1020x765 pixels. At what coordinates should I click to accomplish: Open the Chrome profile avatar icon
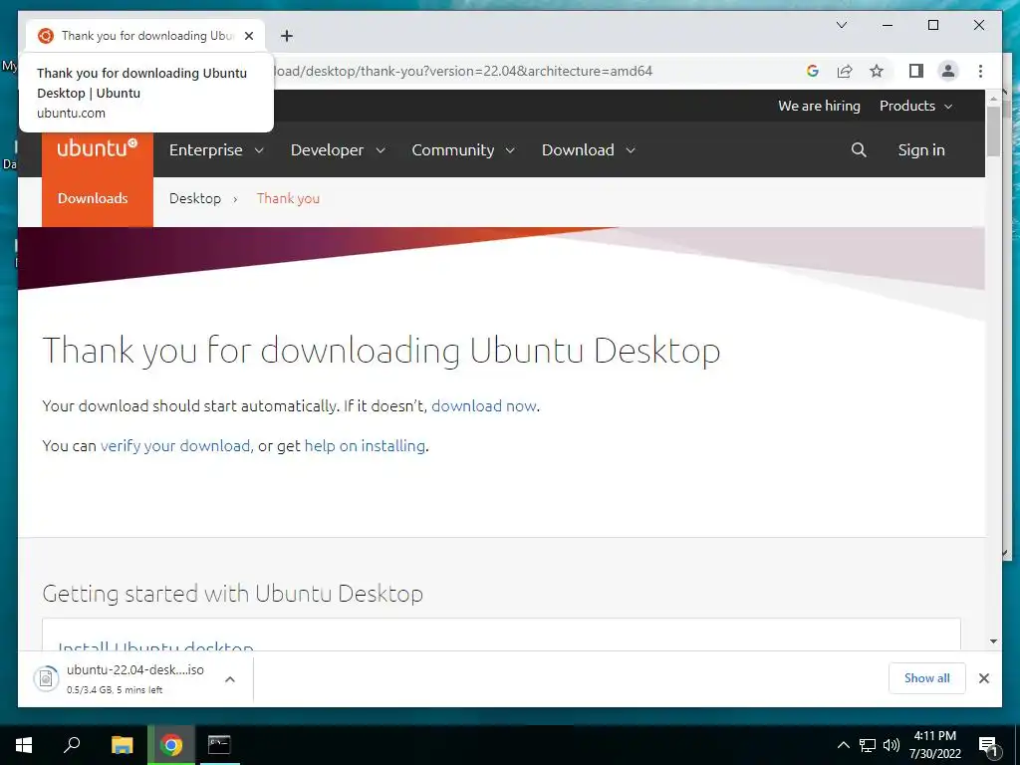948,71
